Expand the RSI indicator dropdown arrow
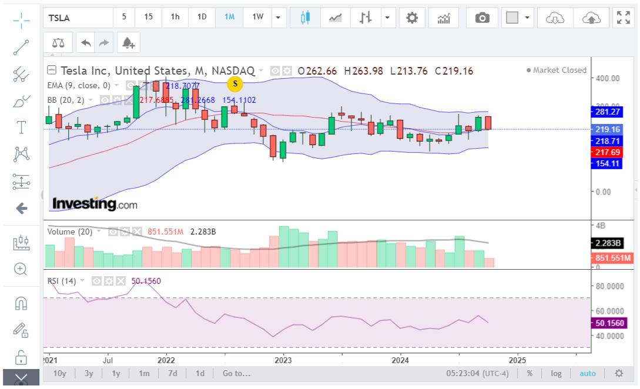This screenshot has height=389, width=640. 82,281
